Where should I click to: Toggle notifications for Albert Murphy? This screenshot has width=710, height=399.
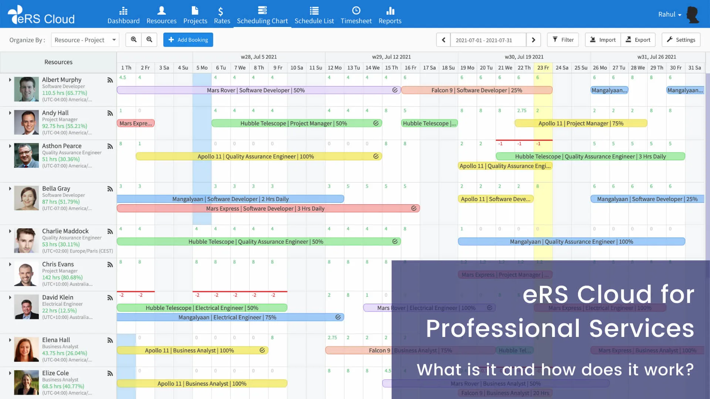(x=110, y=80)
